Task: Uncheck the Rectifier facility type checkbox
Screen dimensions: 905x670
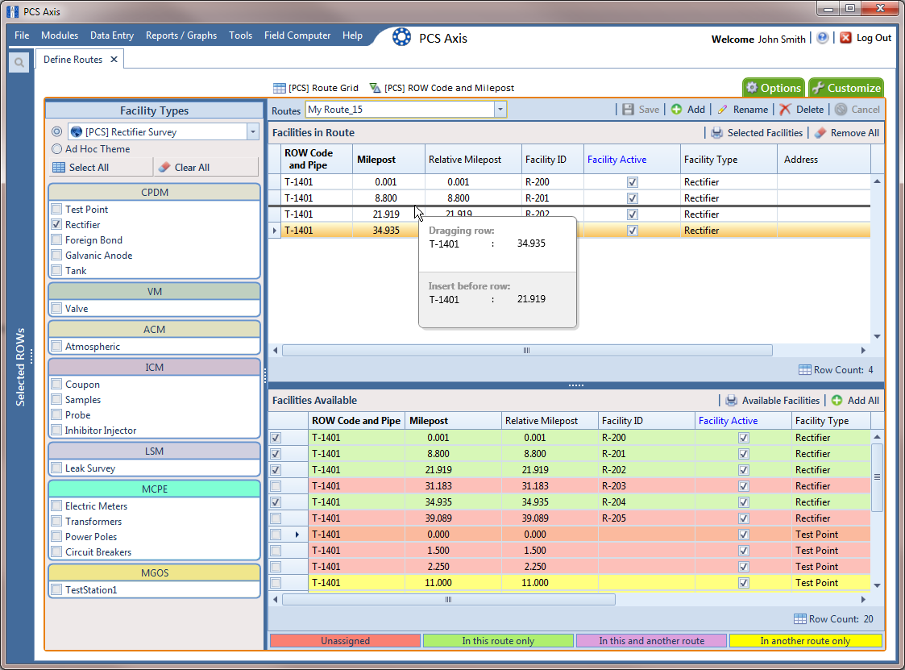Action: pos(56,224)
